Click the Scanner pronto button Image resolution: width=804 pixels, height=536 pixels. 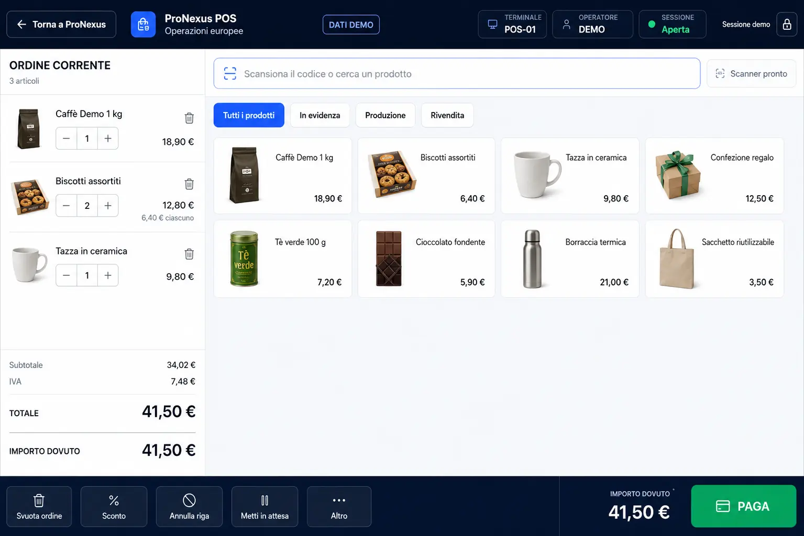pyautogui.click(x=752, y=74)
